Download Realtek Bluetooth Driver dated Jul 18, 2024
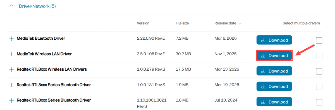Screen dimensions: 335x110 (274, 102)
